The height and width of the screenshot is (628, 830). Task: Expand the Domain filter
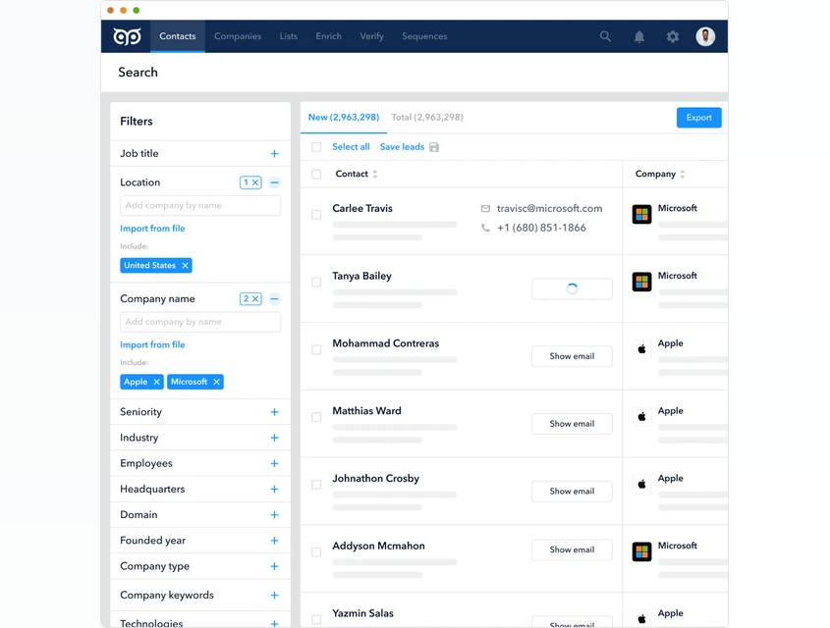click(274, 515)
